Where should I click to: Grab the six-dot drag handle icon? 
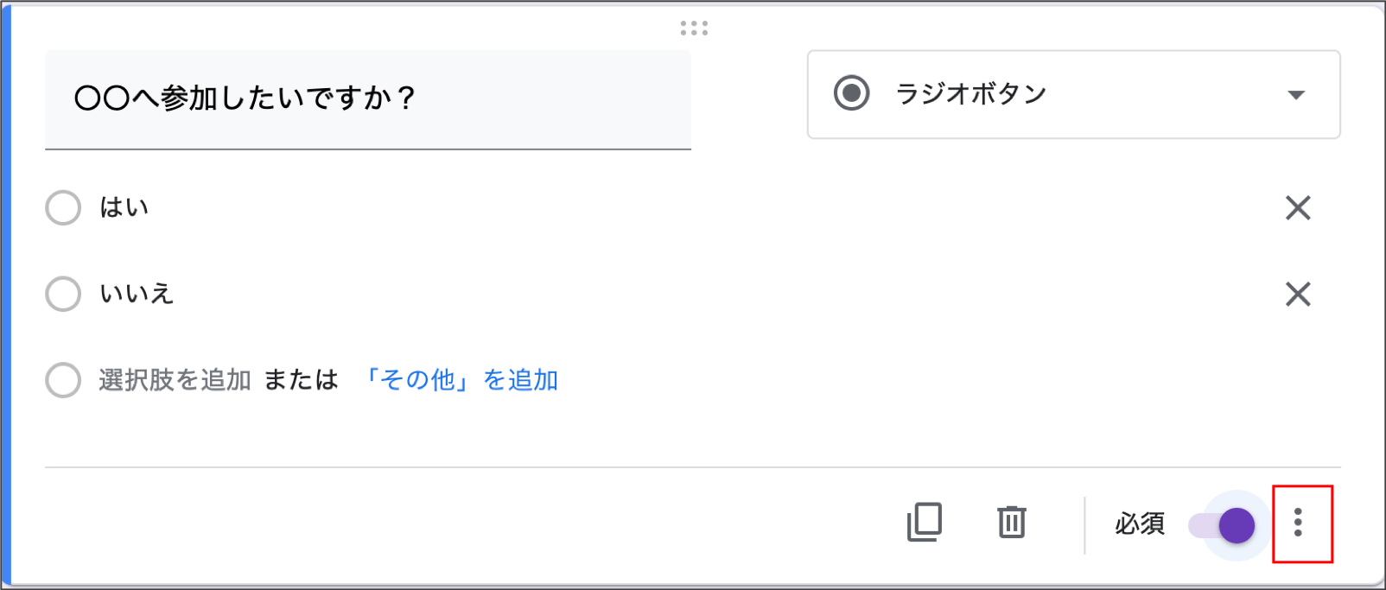(694, 29)
